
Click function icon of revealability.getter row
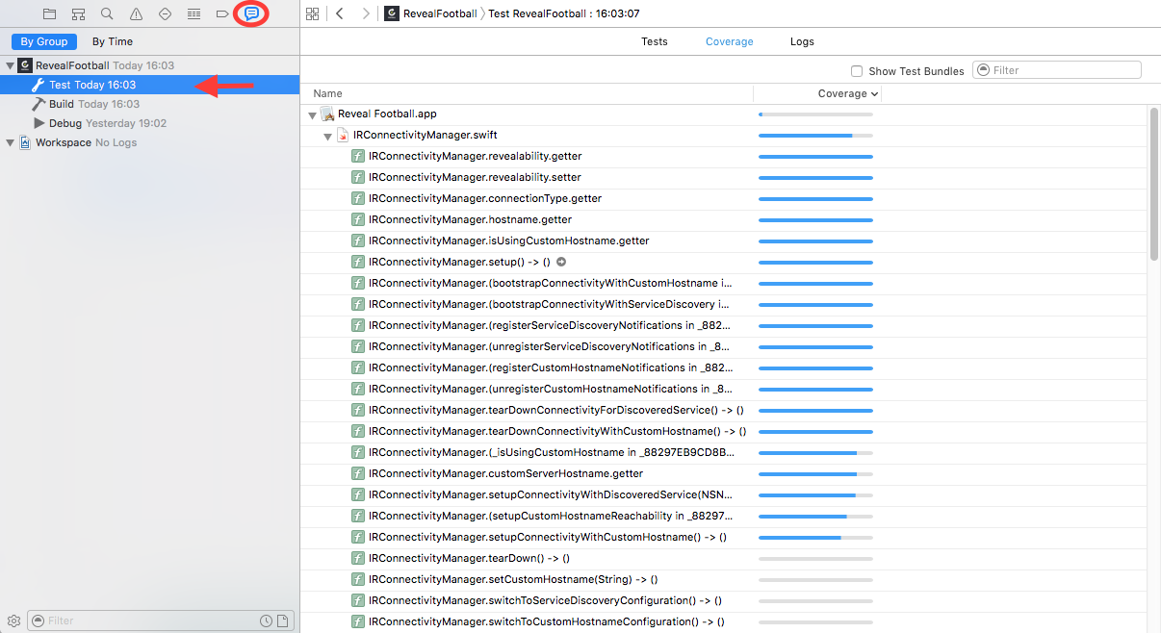coord(358,156)
